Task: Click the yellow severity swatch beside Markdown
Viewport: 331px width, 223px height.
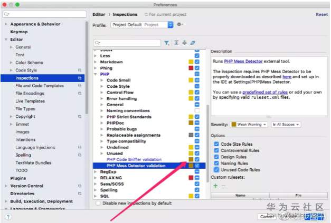Action: pos(191,62)
